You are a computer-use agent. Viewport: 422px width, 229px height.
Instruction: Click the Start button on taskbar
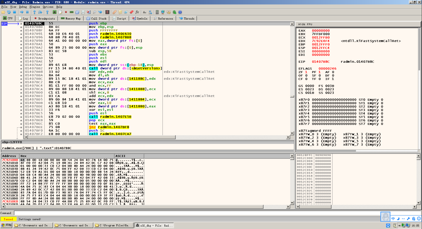(x=6, y=225)
